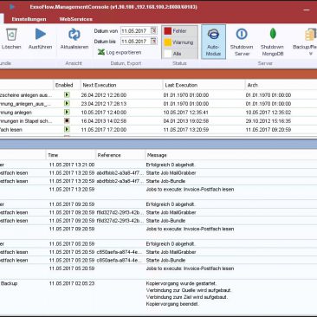Image resolution: width=317 pixels, height=317 pixels.
Task: Click the Shutdown MongoDB leaf icon
Action: pos(273,34)
